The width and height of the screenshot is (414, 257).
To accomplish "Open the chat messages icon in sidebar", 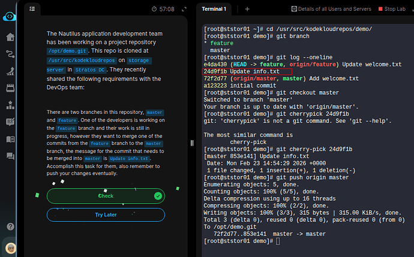I will pos(10,156).
